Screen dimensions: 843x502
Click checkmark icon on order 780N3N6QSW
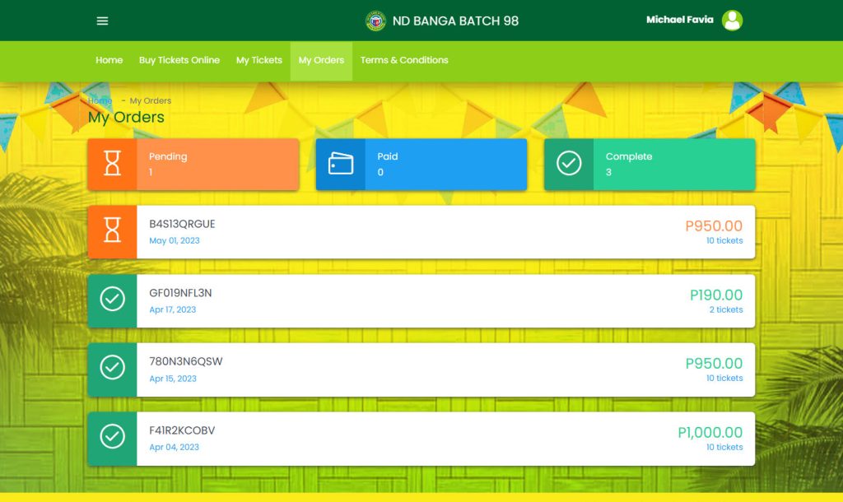tap(113, 370)
